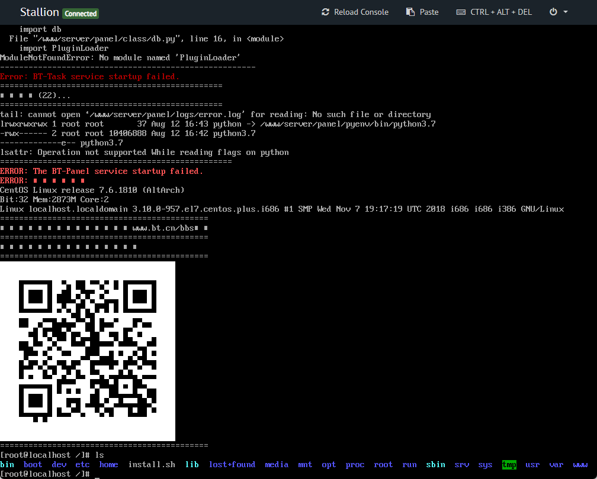Click the 'Linux localhost.localdomain 3.10.0-957' kernel line
The width and height of the screenshot is (597, 479).
282,209
